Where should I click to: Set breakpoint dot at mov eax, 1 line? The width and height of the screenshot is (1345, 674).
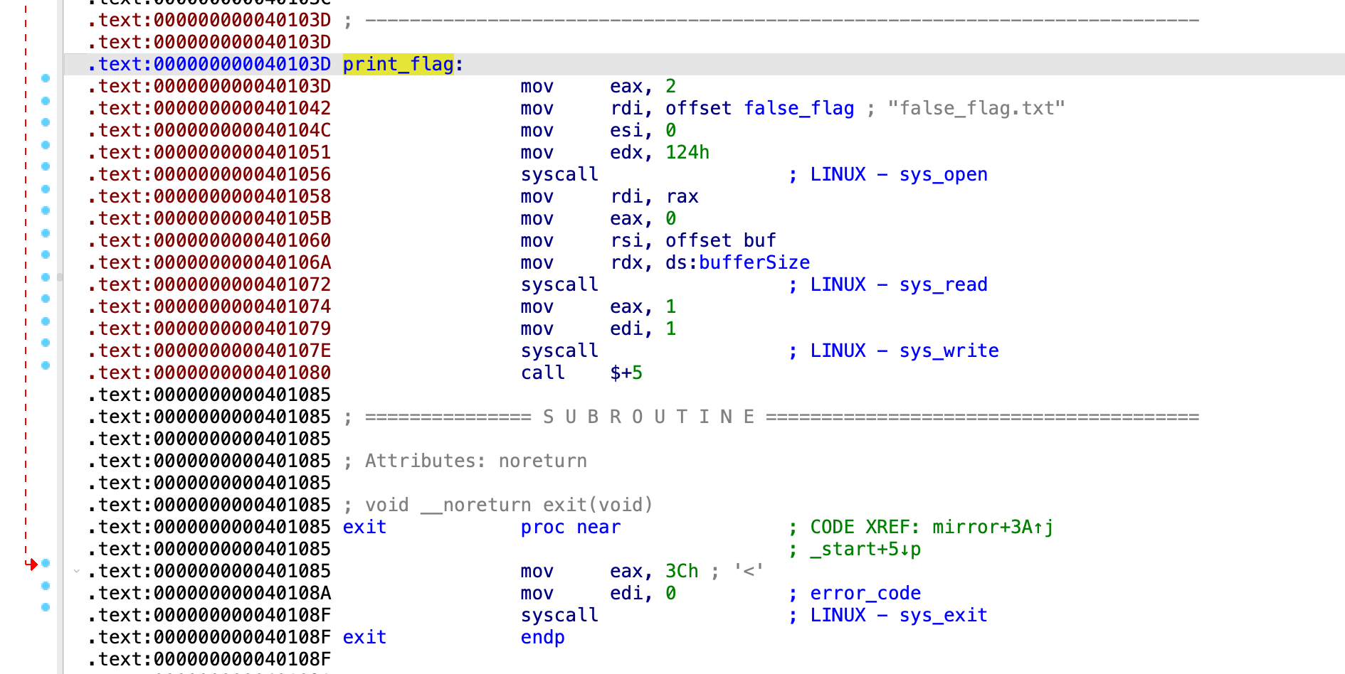pyautogui.click(x=46, y=299)
